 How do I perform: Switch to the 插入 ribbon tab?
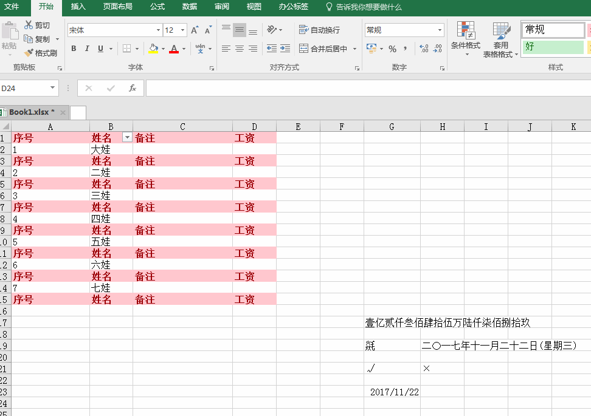coord(78,8)
